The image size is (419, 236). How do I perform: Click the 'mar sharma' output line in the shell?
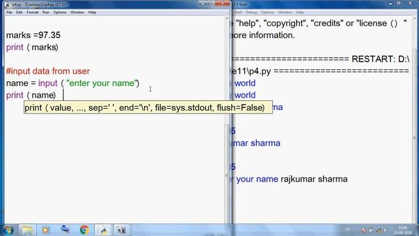[257, 143]
